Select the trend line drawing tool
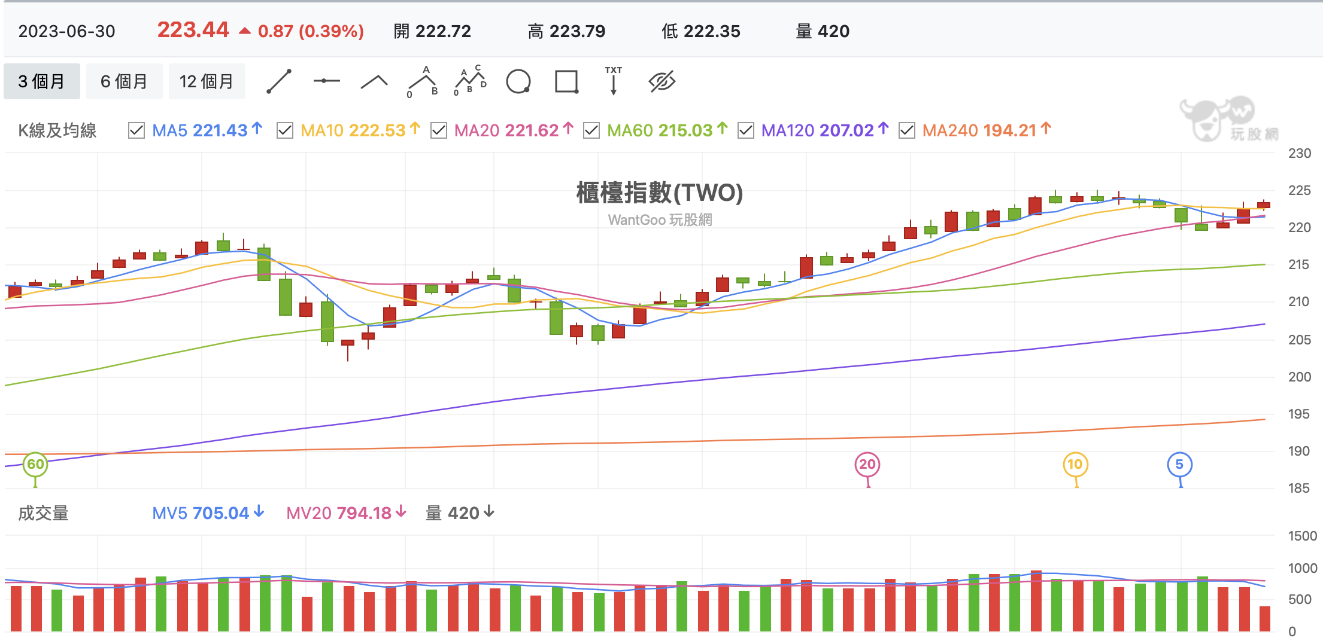Screen dimensions: 1323x641 point(279,81)
